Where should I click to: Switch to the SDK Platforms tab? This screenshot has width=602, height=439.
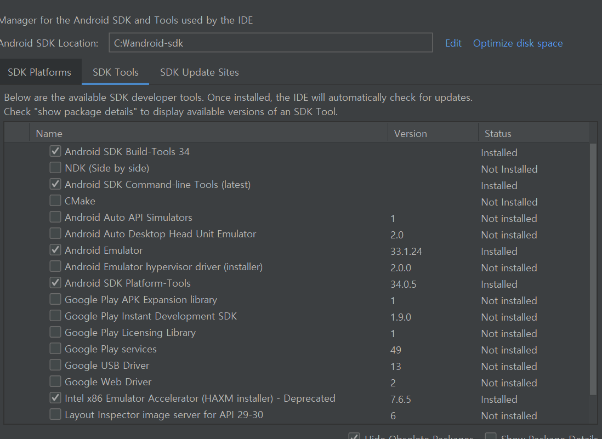[39, 72]
